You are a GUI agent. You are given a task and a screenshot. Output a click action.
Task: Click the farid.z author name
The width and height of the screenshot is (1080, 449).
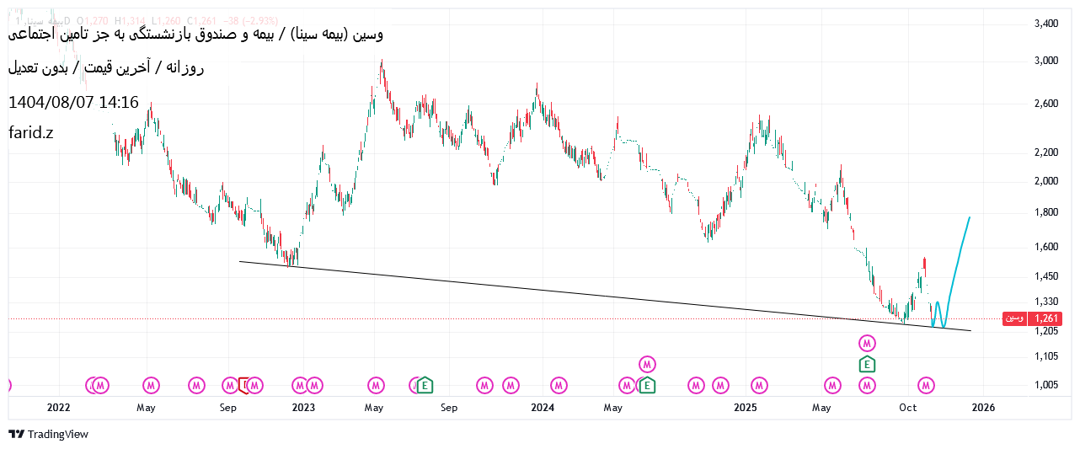coord(30,132)
